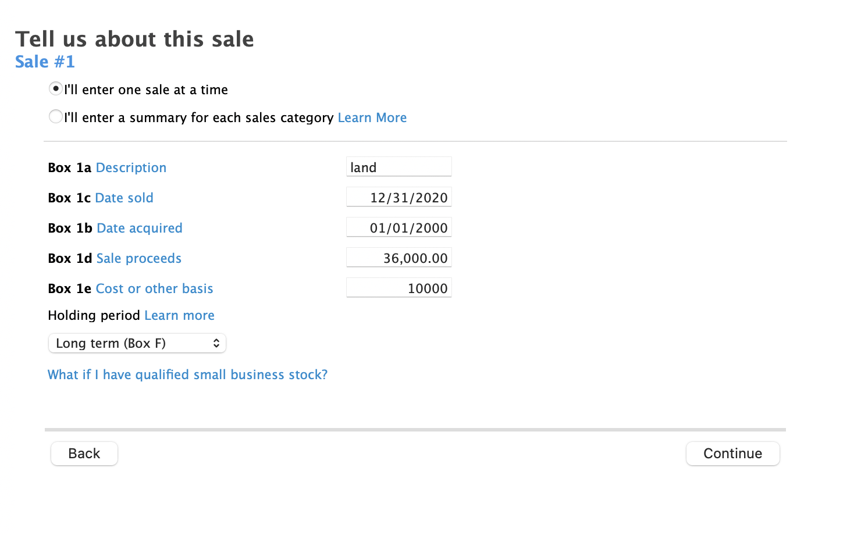Open the Date sold help link
Screen dimensions: 861x535
(124, 198)
